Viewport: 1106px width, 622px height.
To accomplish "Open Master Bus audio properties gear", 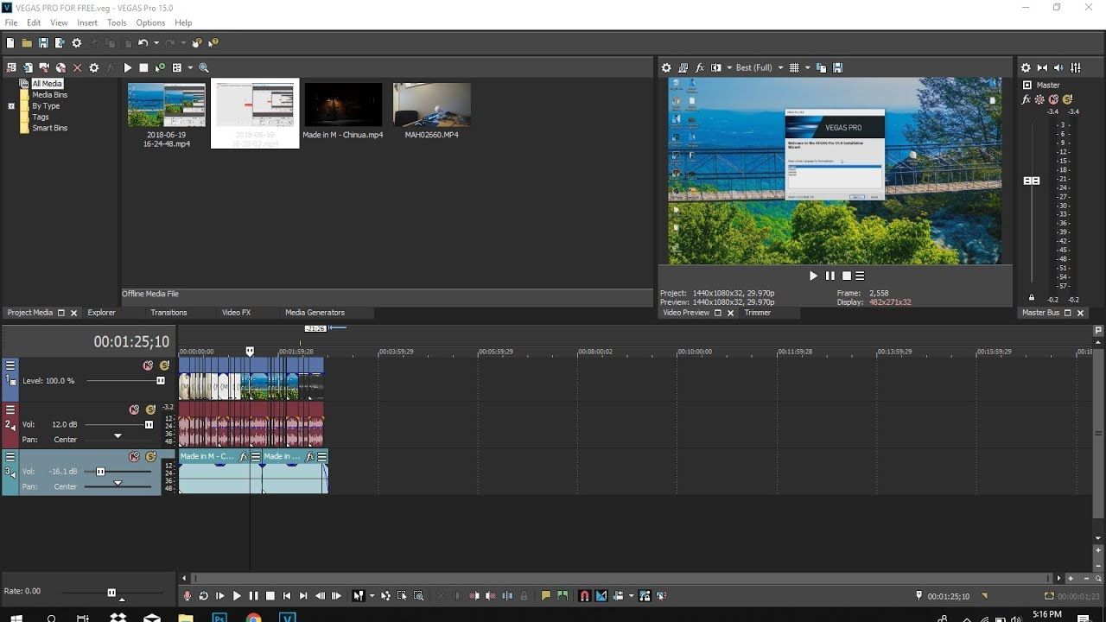I will [x=1026, y=67].
